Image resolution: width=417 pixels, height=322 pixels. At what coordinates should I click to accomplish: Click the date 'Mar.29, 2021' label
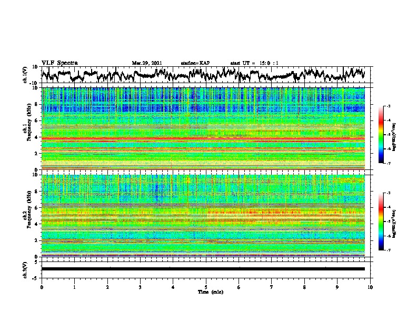click(147, 63)
